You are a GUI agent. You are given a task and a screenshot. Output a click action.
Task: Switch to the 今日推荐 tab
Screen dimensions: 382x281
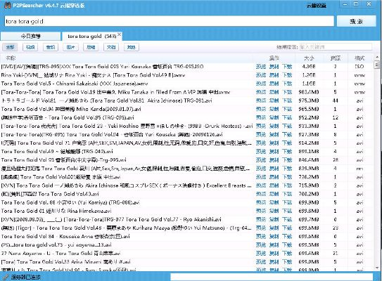pos(30,37)
